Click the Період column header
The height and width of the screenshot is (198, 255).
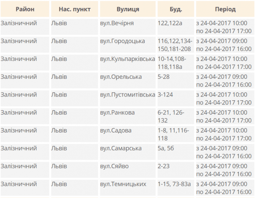tap(225, 9)
